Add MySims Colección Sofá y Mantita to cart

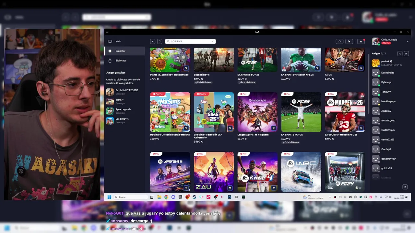click(x=186, y=128)
